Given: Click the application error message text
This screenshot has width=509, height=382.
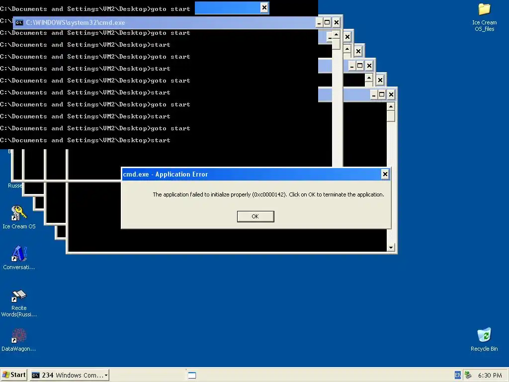Looking at the screenshot, I should (268, 194).
